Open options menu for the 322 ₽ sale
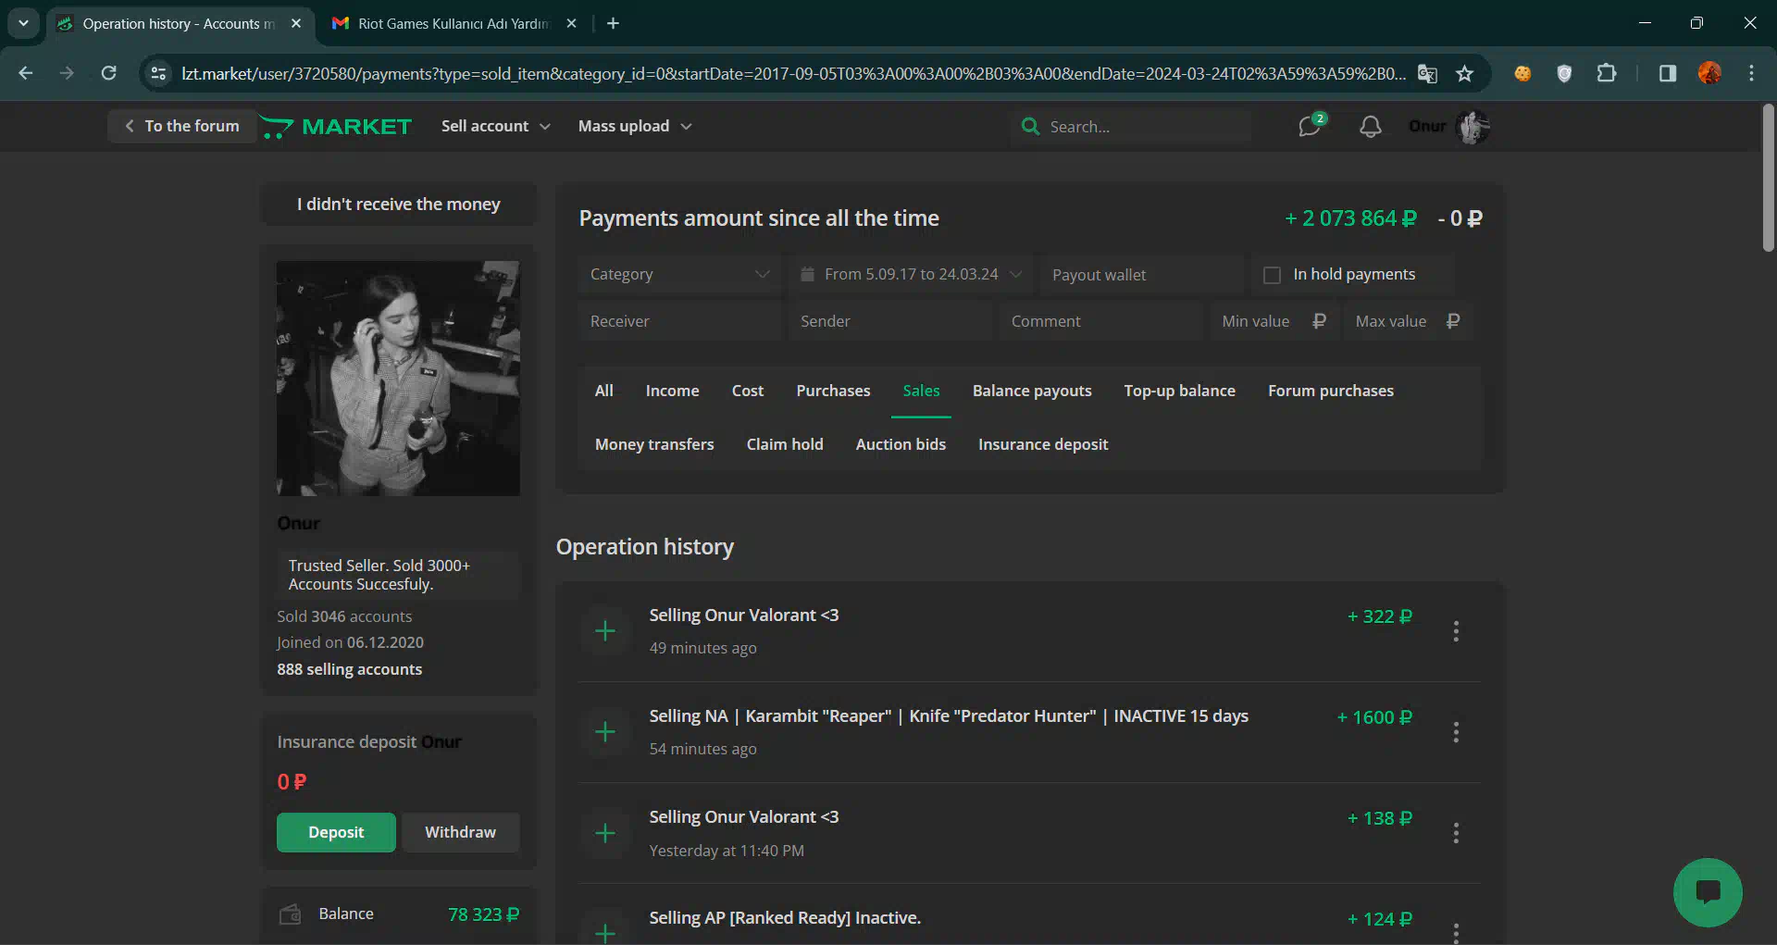 click(x=1456, y=631)
